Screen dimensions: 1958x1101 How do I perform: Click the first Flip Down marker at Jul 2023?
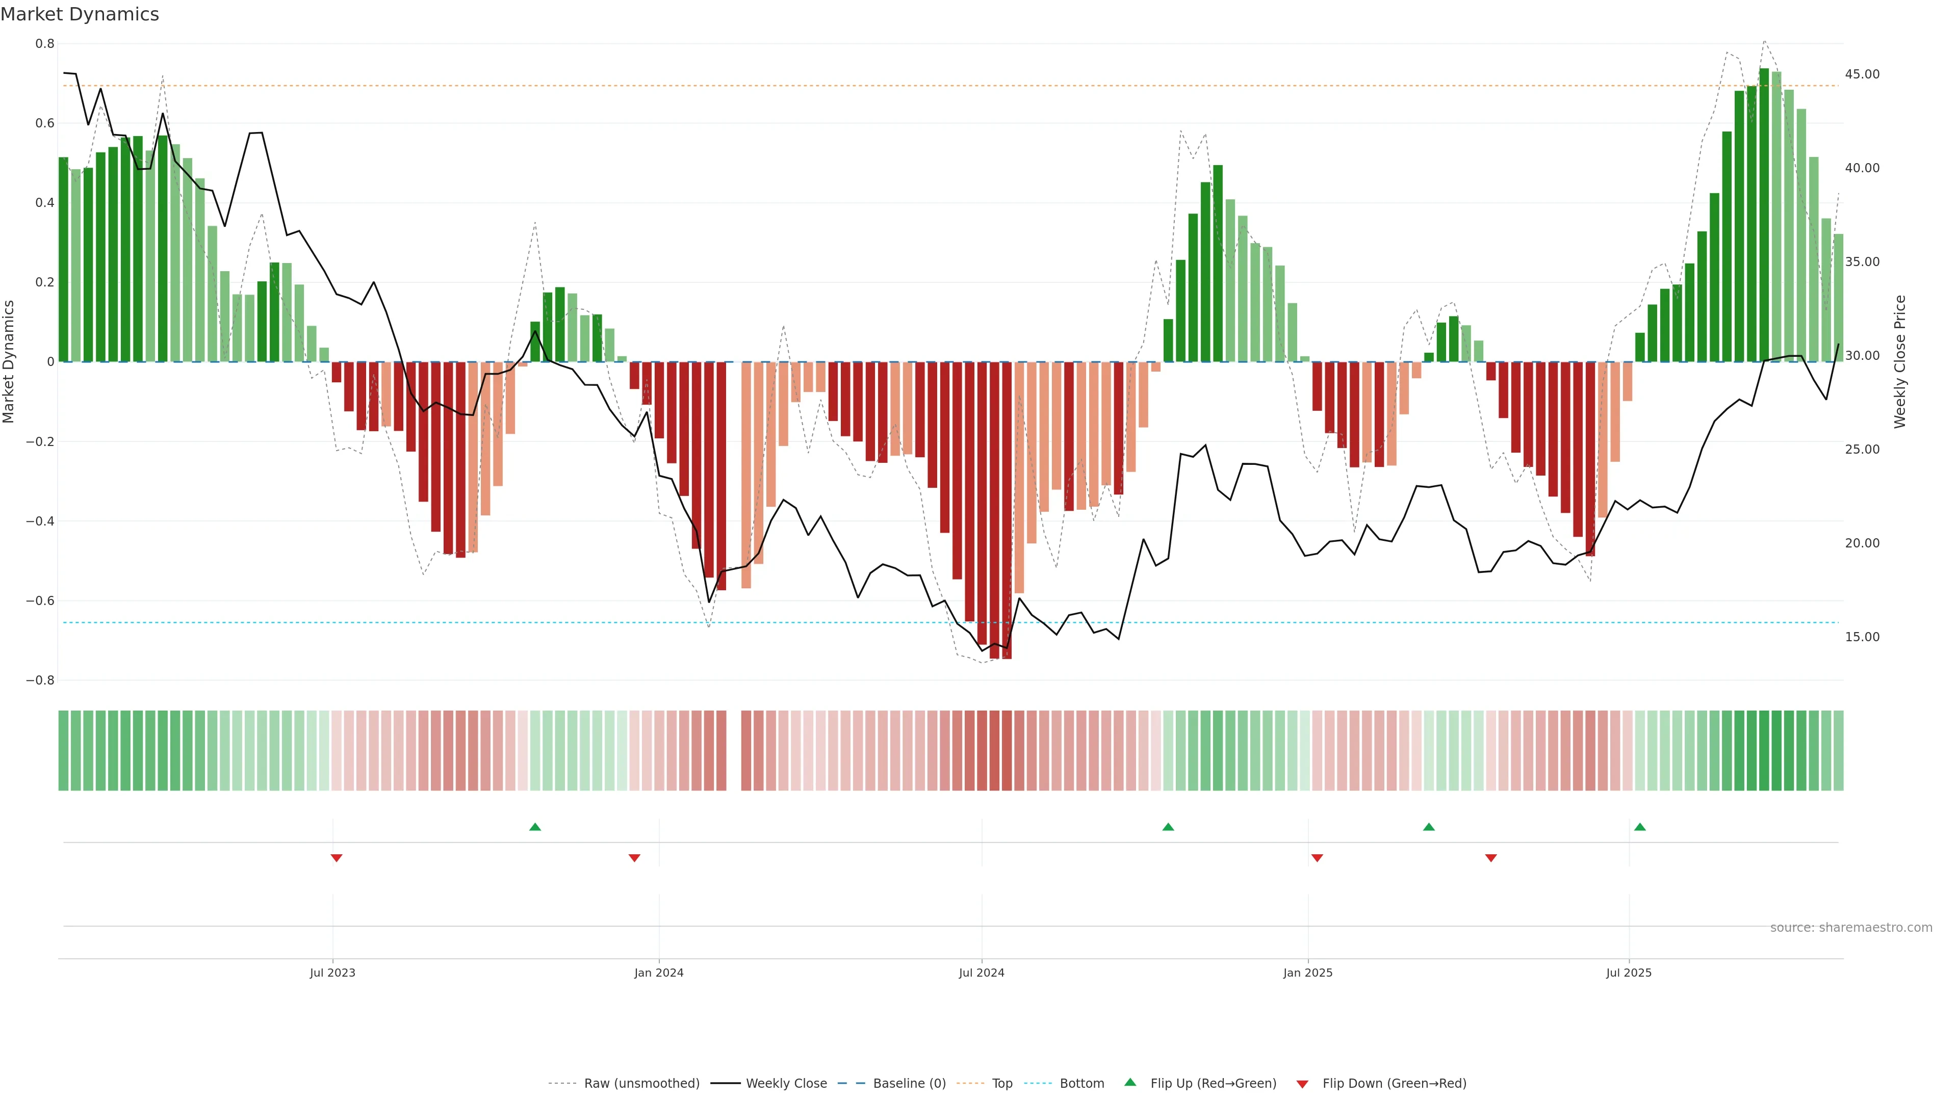tap(337, 858)
